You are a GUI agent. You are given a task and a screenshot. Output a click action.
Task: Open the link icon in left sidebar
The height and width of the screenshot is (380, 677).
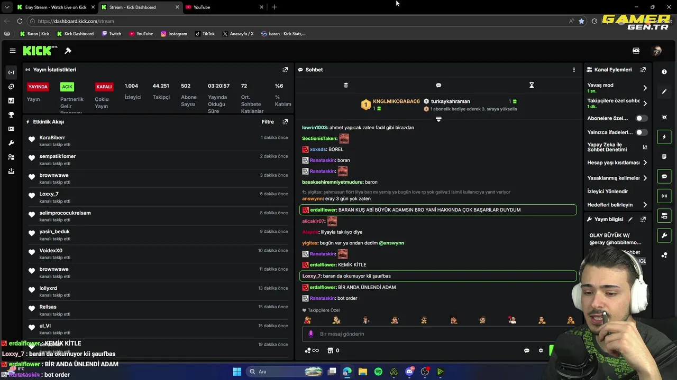point(11,87)
